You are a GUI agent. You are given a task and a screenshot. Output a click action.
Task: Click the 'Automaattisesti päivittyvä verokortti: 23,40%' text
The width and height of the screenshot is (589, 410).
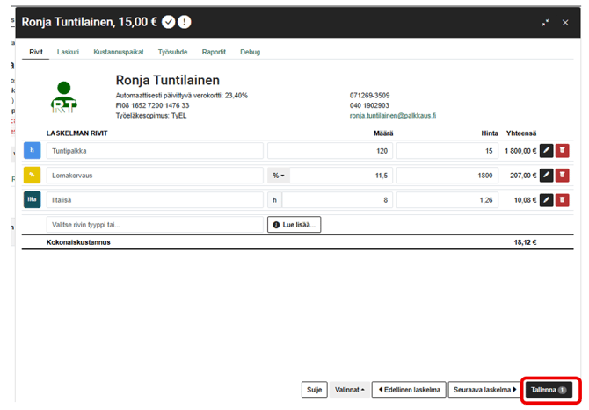[181, 96]
